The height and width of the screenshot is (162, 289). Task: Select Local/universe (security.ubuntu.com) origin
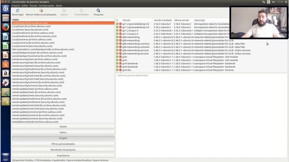pos(63,46)
